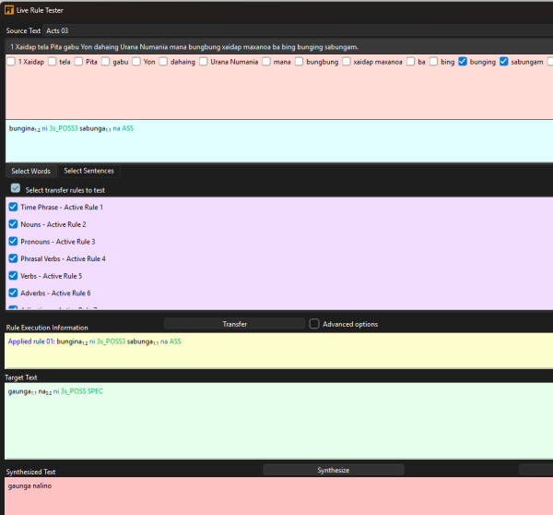Uncheck Phrasal Verbs - Active Rule 4

(13, 258)
